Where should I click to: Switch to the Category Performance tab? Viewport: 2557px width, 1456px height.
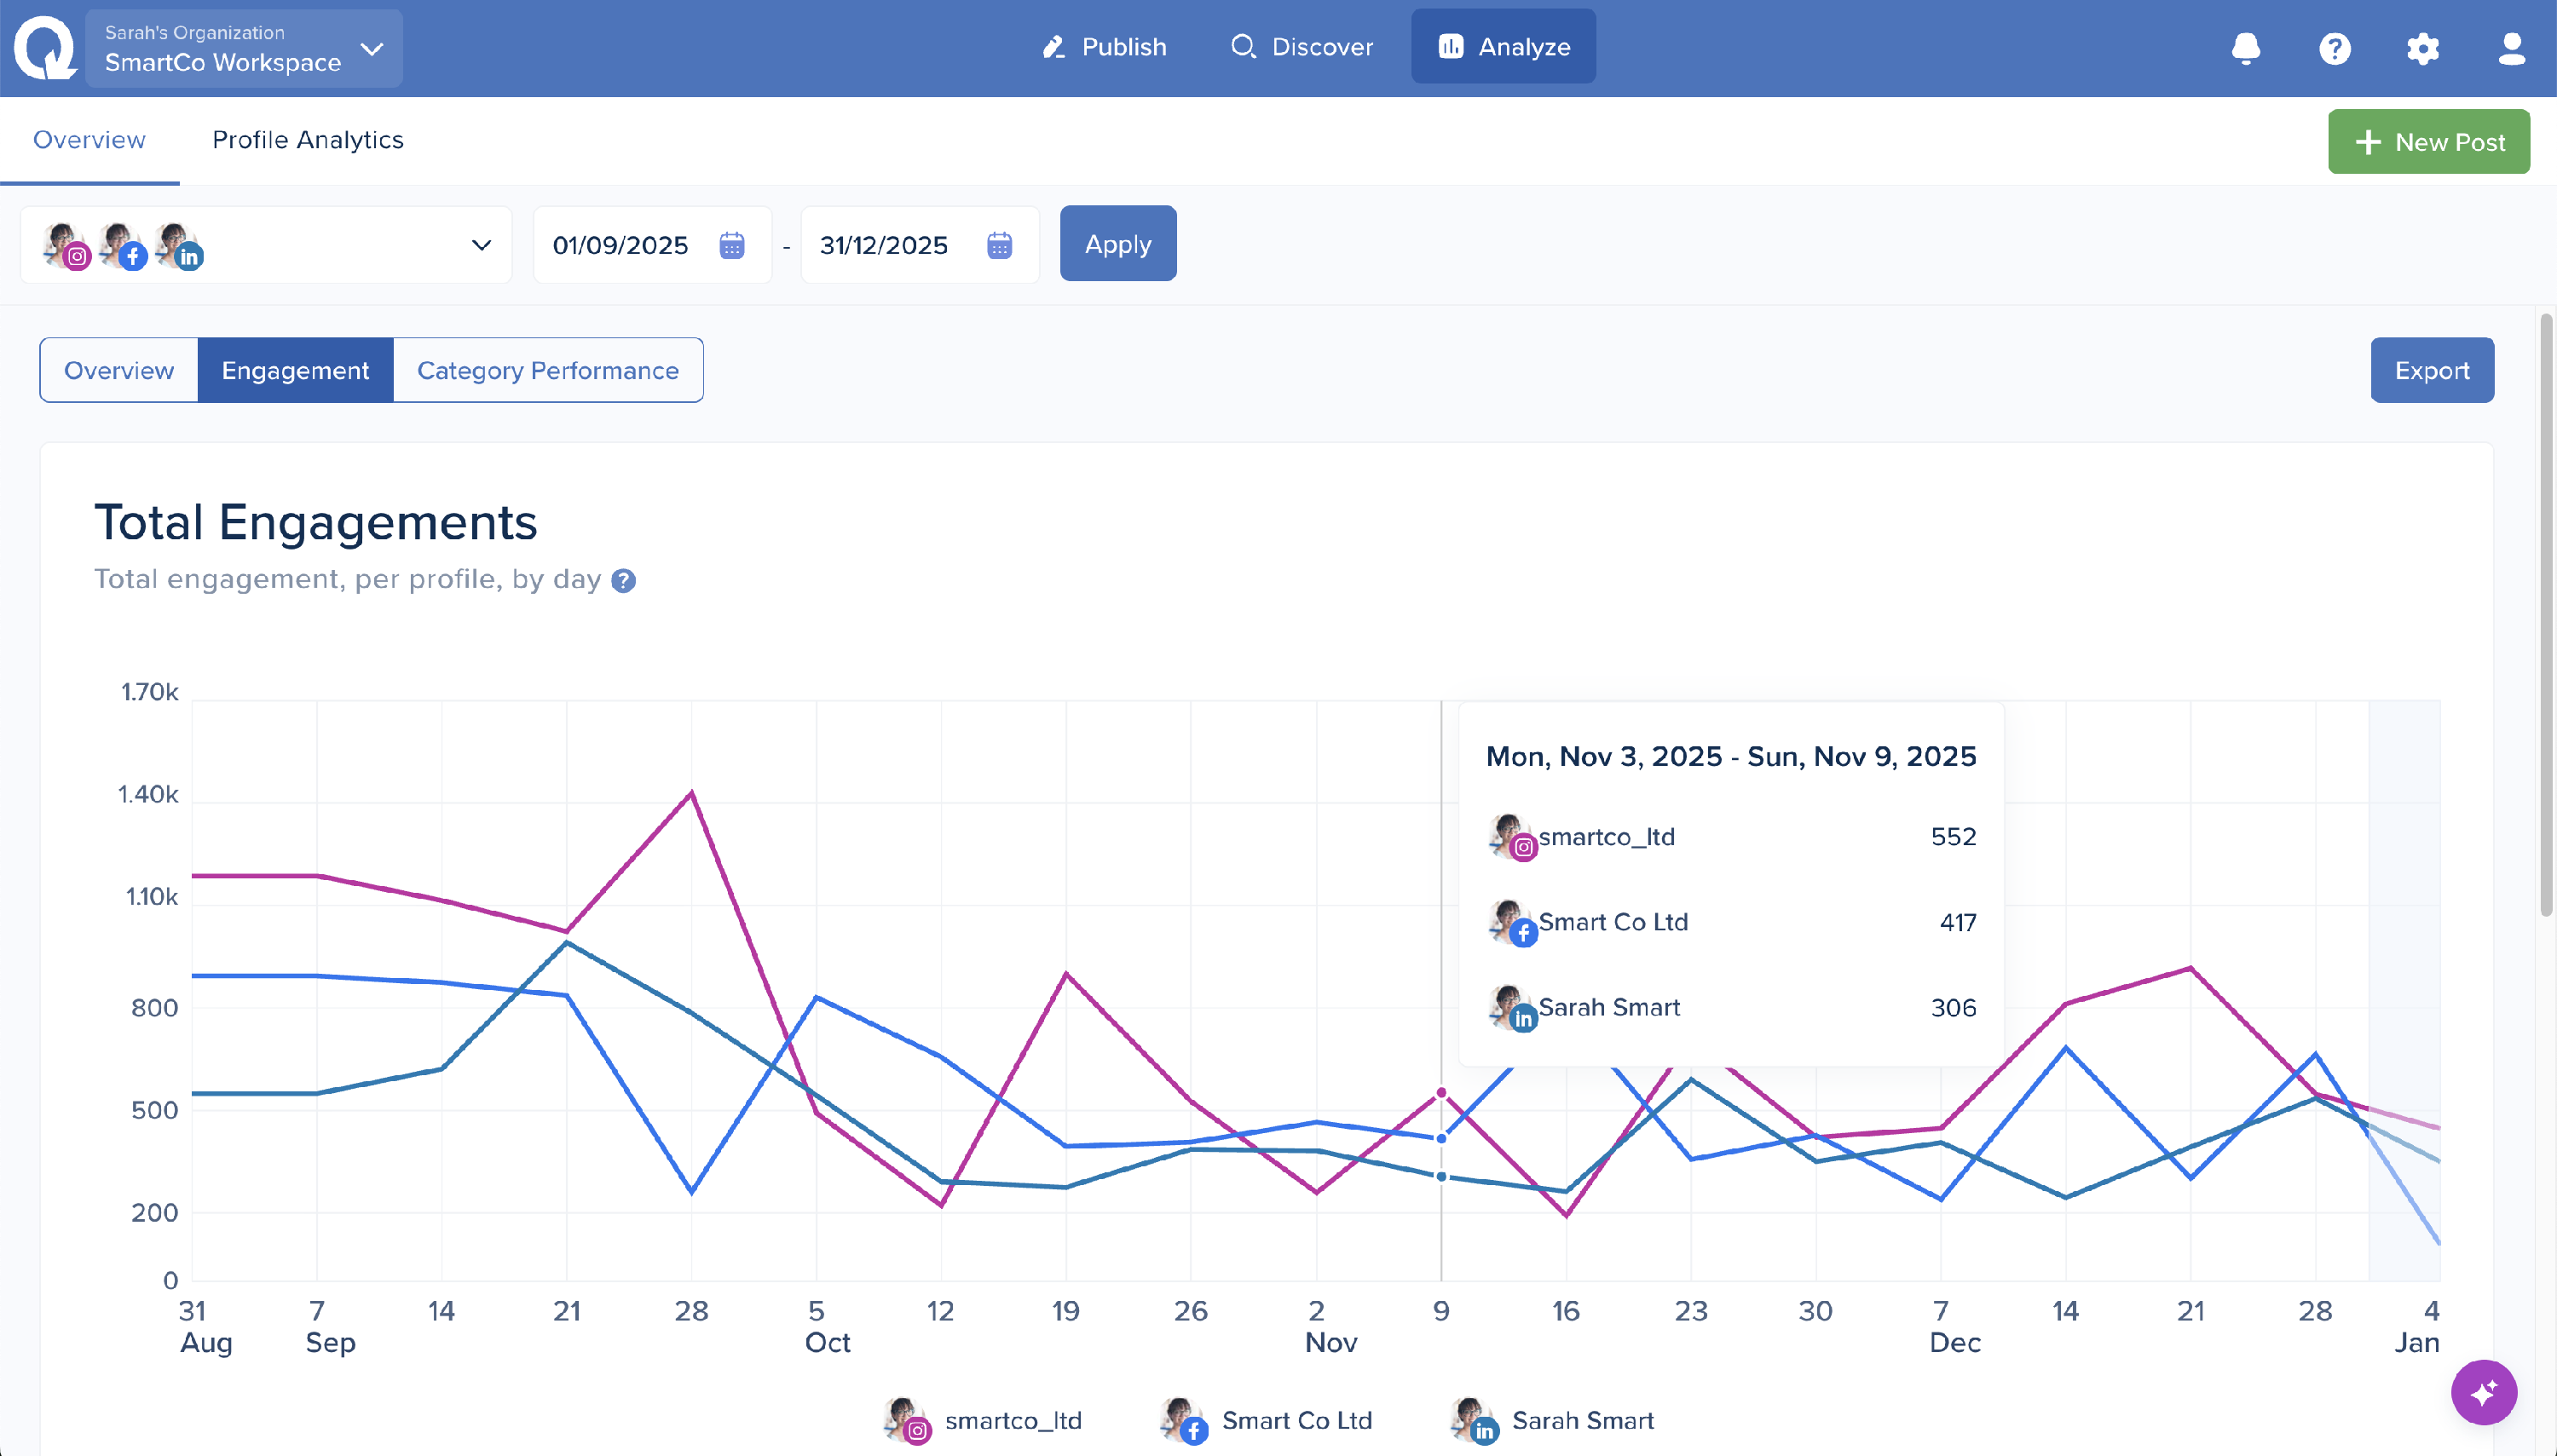click(547, 371)
